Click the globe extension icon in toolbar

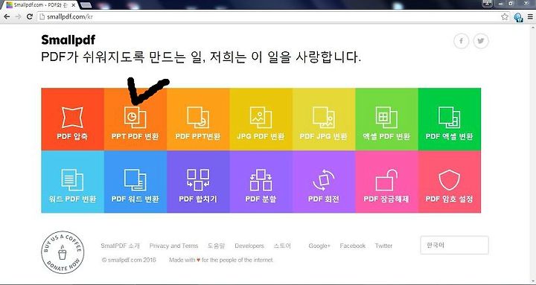tap(518, 17)
